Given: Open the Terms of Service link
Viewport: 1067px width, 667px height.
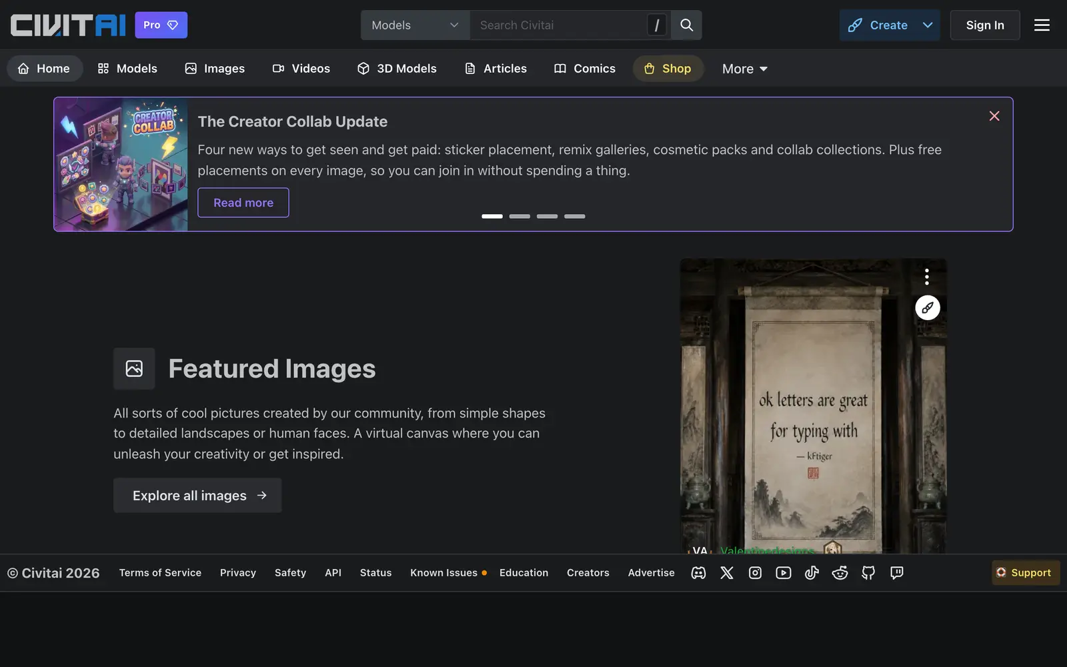Looking at the screenshot, I should 160,573.
